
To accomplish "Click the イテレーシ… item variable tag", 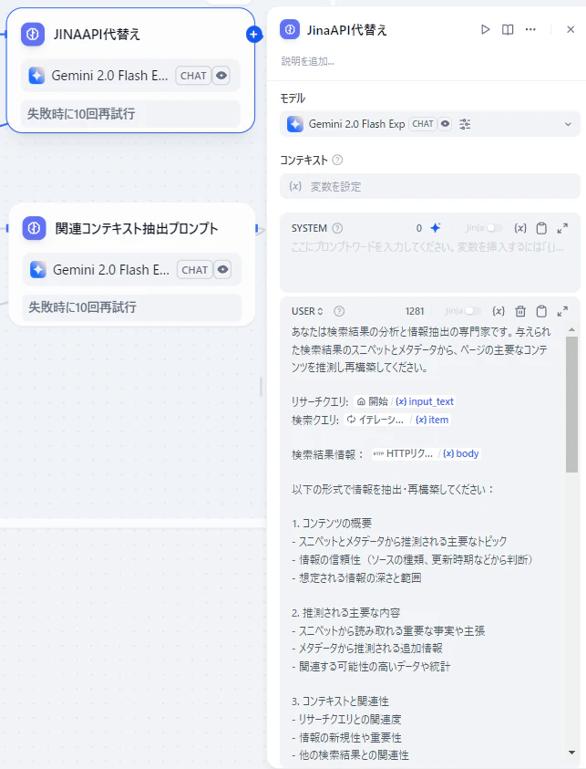I will coord(396,420).
